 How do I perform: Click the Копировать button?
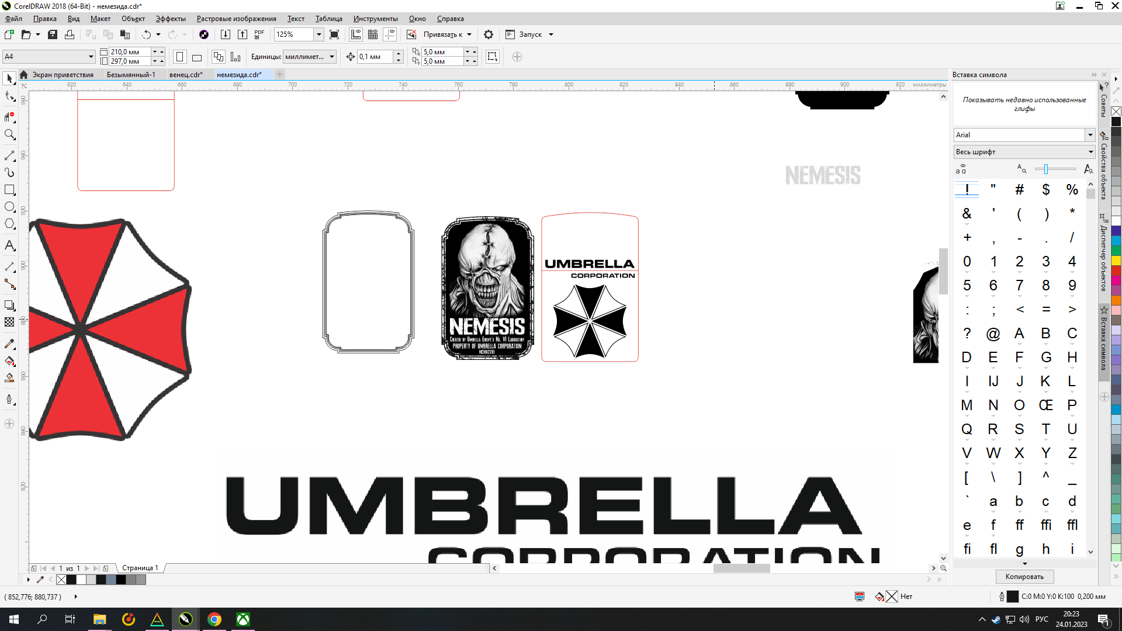[1024, 577]
